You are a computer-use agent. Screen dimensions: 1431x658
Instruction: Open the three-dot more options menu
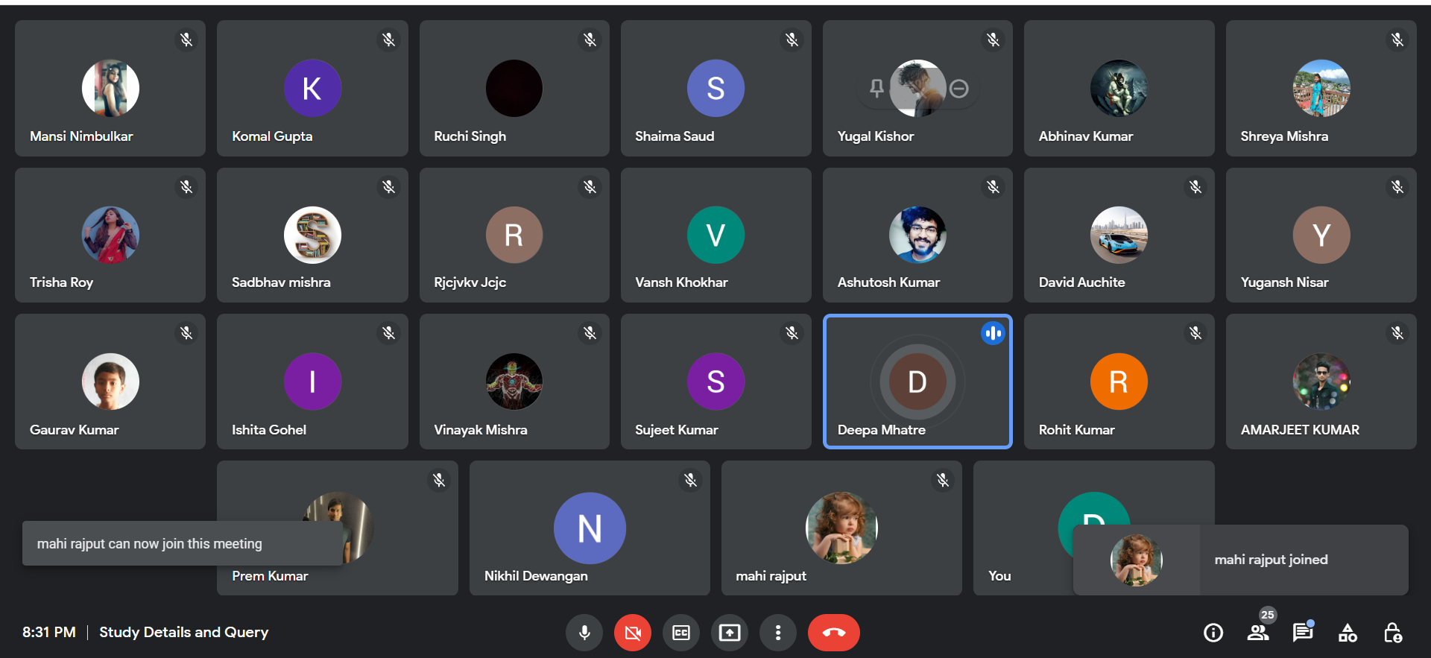coord(778,633)
